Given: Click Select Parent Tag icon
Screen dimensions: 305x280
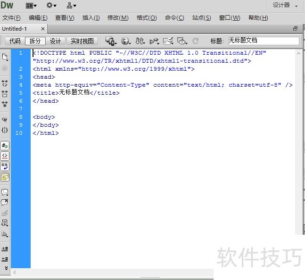Looking at the screenshot, I should [5, 119].
